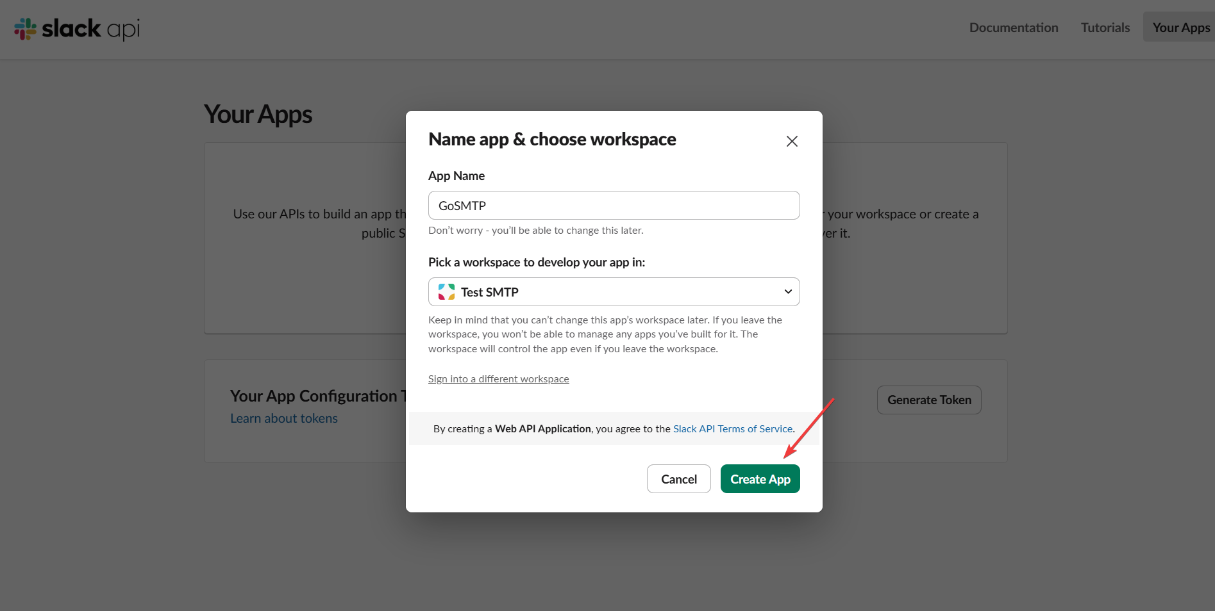
Task: Click the Cancel button
Action: click(x=678, y=478)
